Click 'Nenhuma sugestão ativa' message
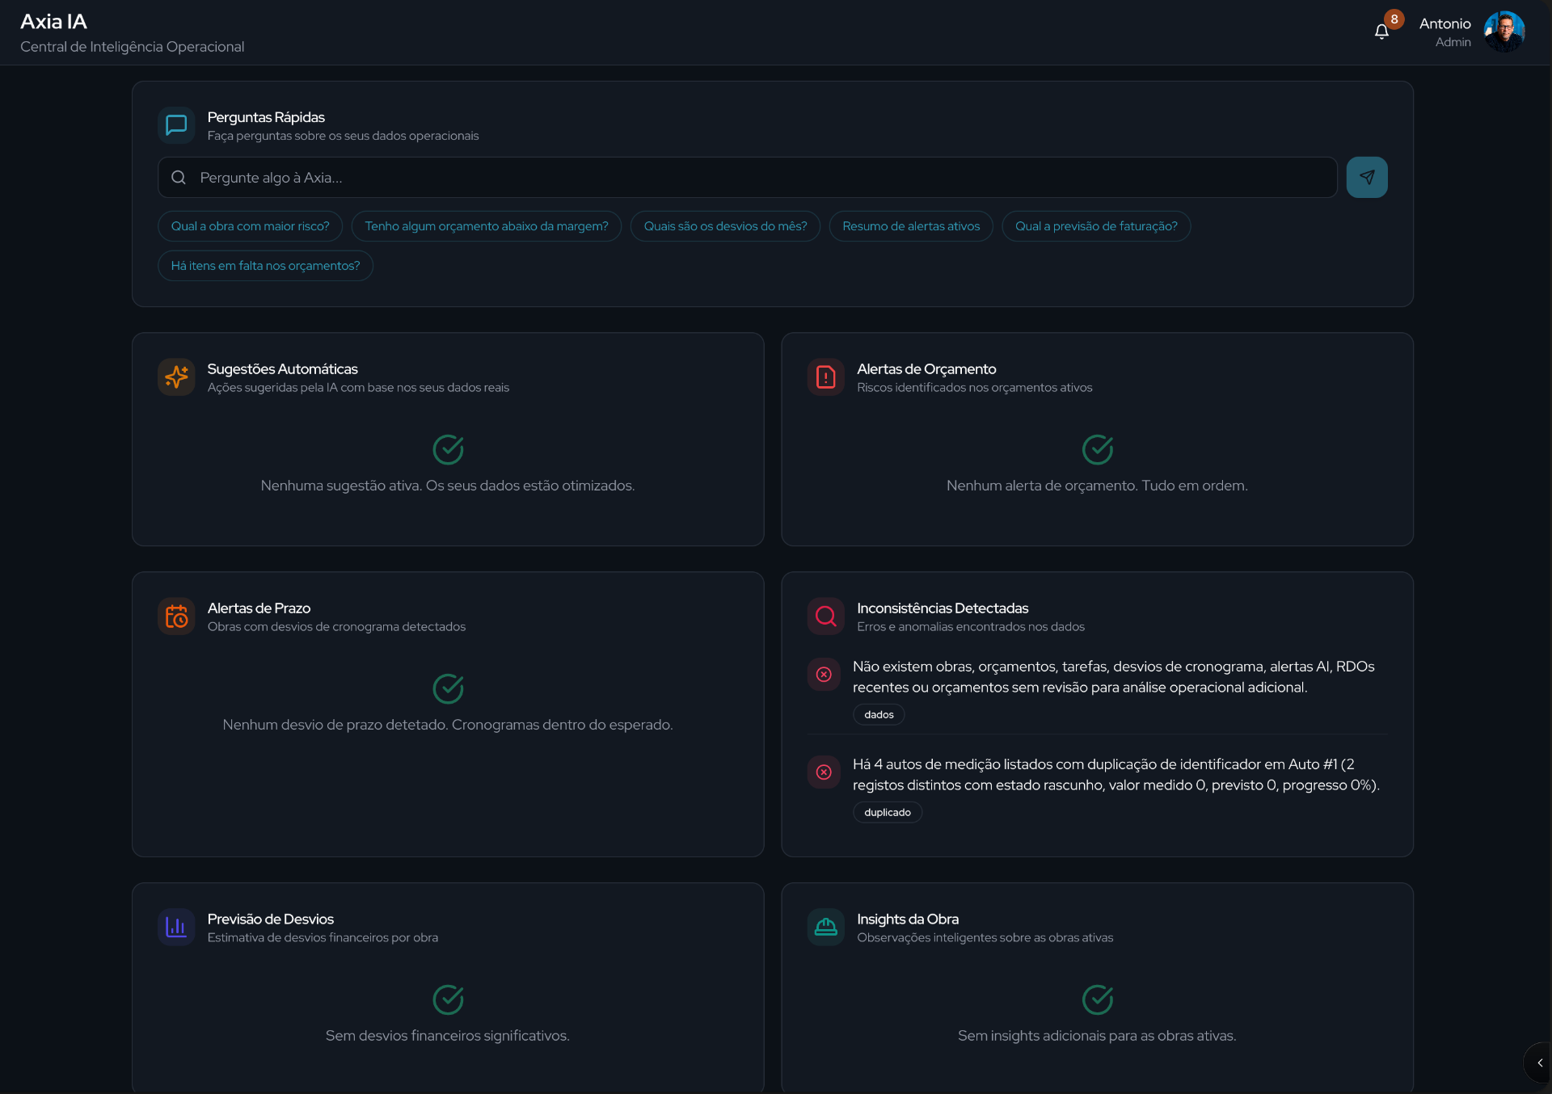 (x=448, y=486)
